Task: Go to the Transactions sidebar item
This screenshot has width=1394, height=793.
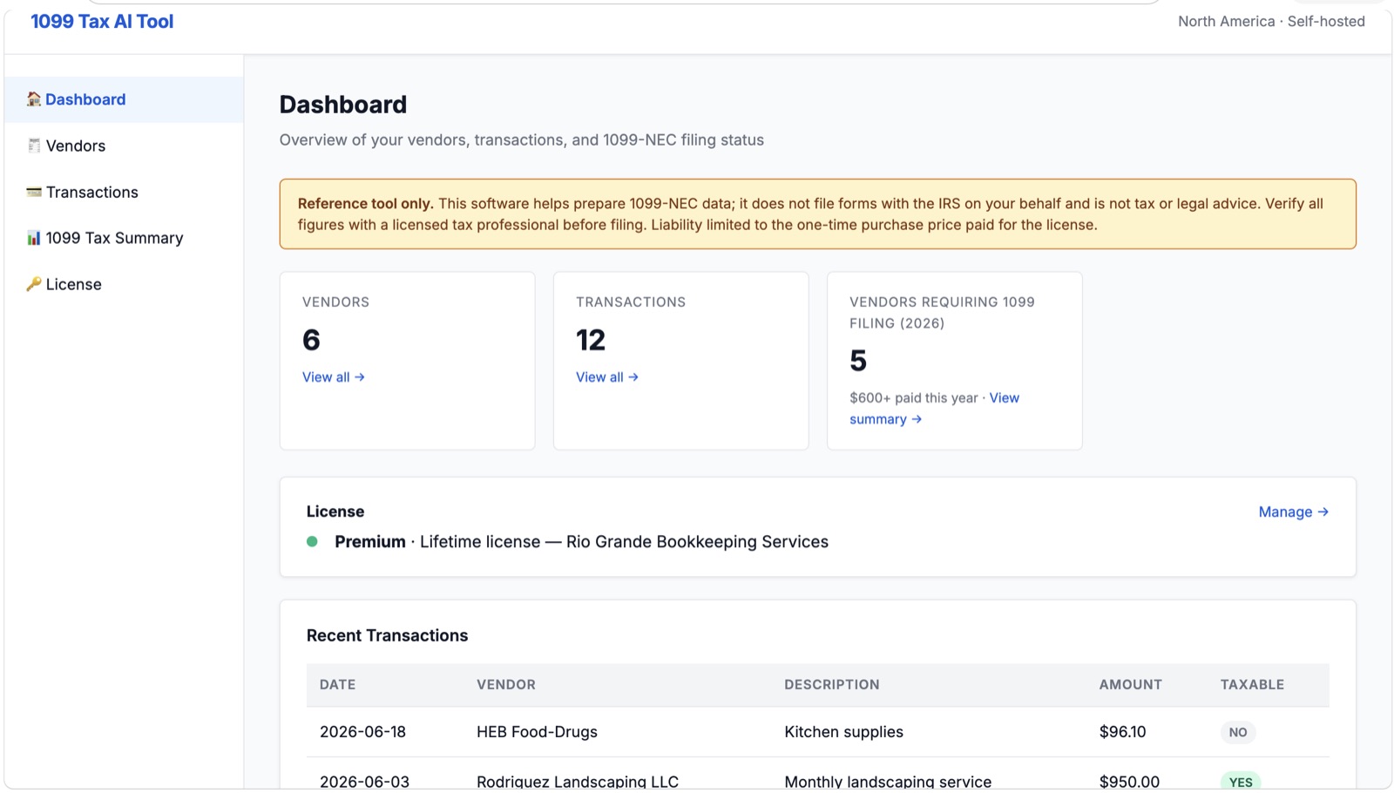Action: 124,192
